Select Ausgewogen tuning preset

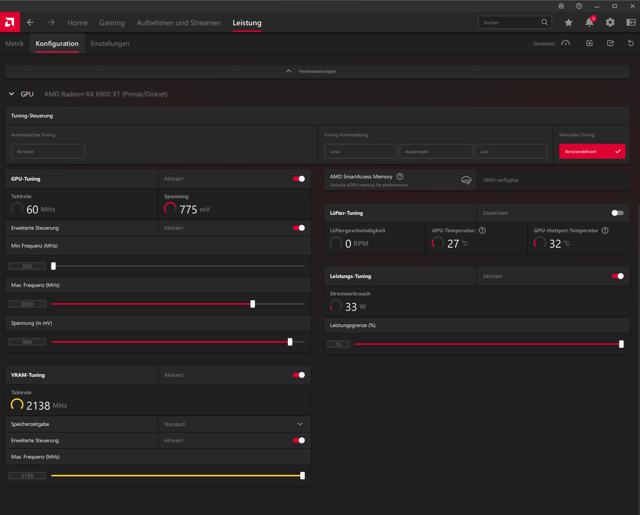436,151
